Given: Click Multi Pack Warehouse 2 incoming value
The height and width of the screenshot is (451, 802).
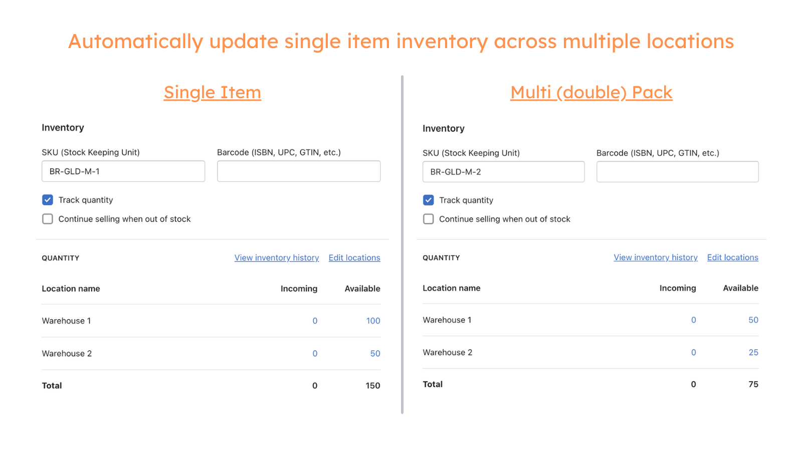Looking at the screenshot, I should click(x=693, y=352).
